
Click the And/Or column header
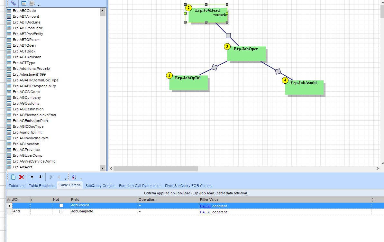pyautogui.click(x=18, y=200)
